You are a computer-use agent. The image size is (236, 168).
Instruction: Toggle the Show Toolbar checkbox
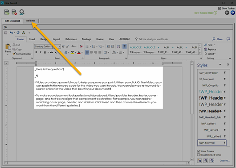pyautogui.click(x=220, y=8)
